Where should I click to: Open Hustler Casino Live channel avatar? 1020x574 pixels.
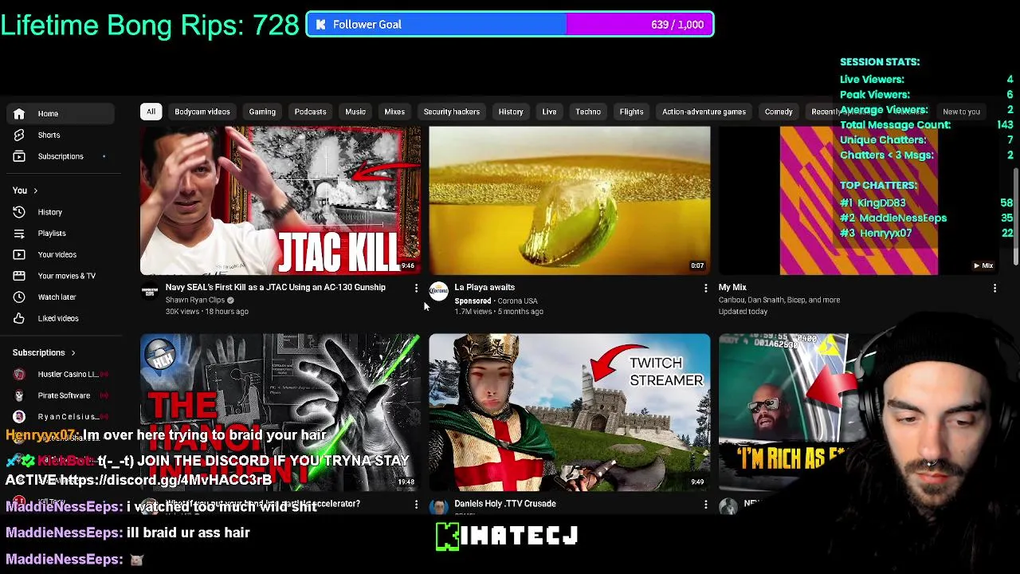[x=19, y=374]
